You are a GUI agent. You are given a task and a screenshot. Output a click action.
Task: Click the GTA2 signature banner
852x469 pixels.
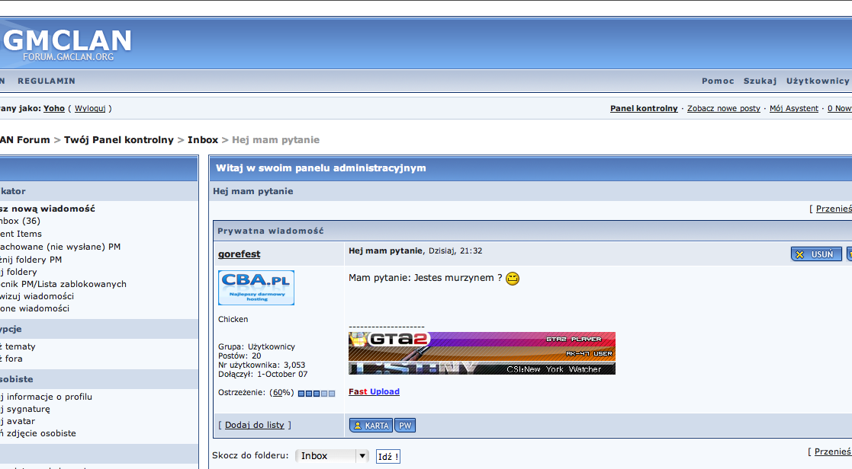481,353
